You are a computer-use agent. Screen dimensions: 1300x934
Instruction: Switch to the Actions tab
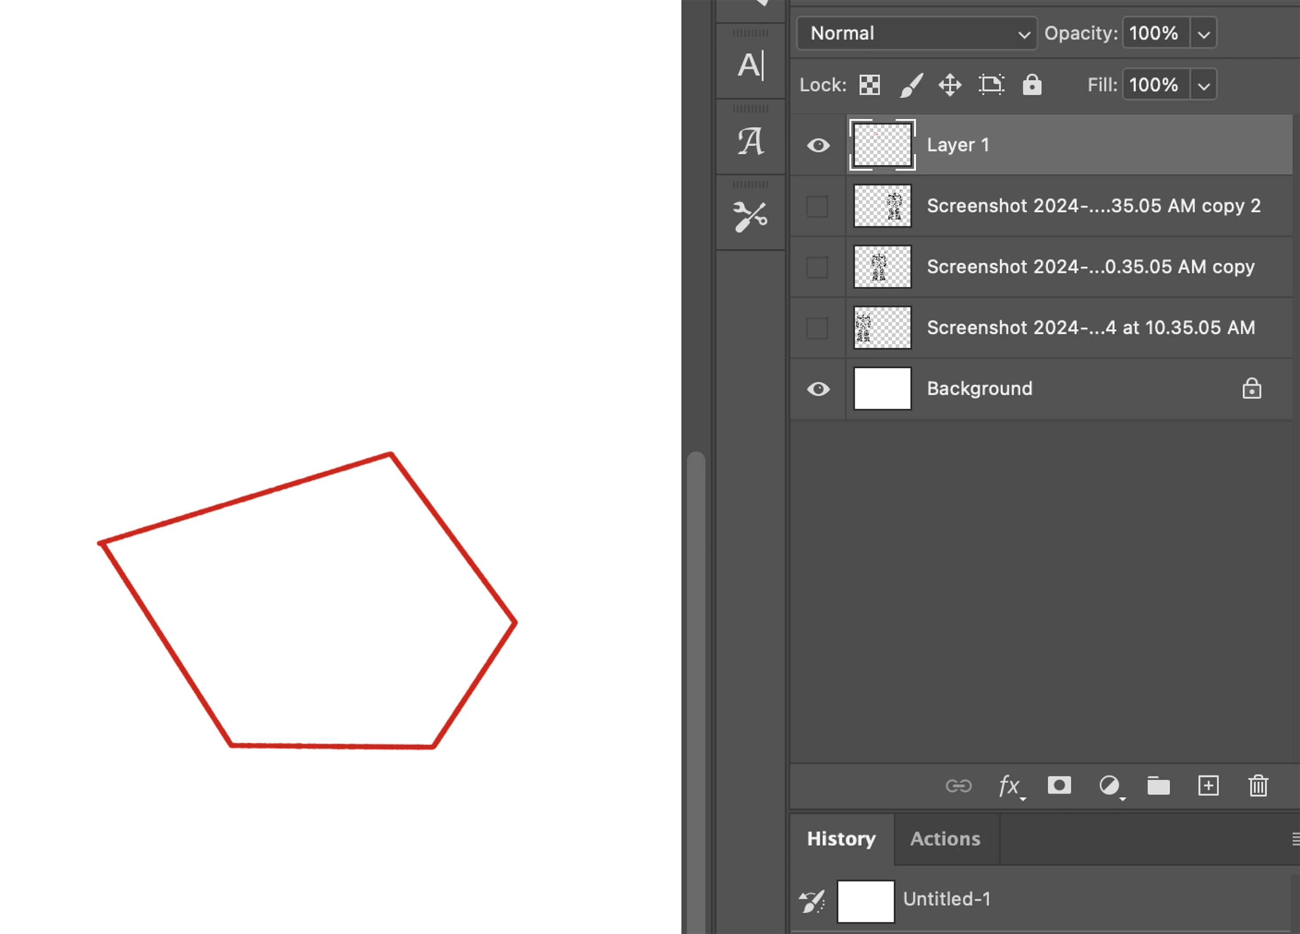click(x=945, y=839)
